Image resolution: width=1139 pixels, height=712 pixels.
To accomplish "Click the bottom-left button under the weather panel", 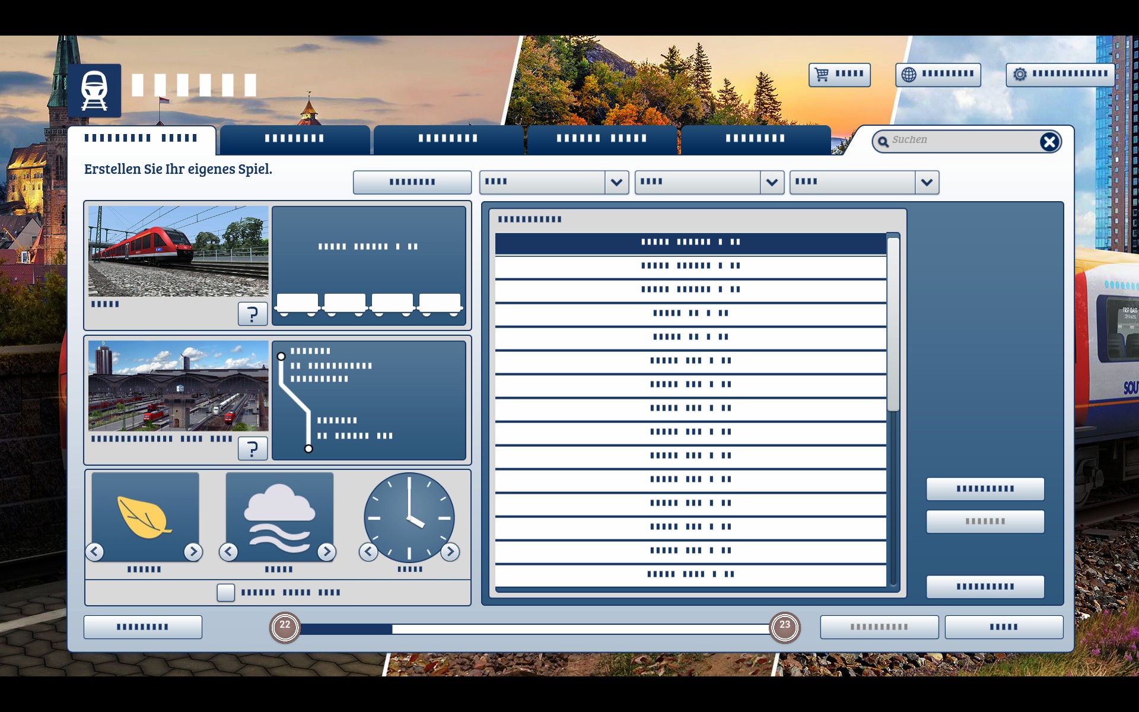I will (x=142, y=627).
